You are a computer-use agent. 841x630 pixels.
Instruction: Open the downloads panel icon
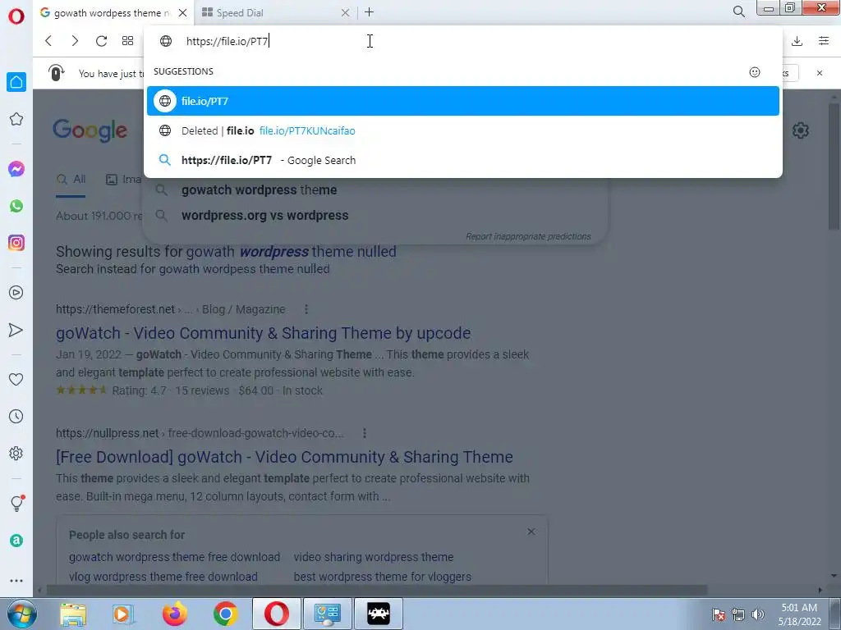797,41
